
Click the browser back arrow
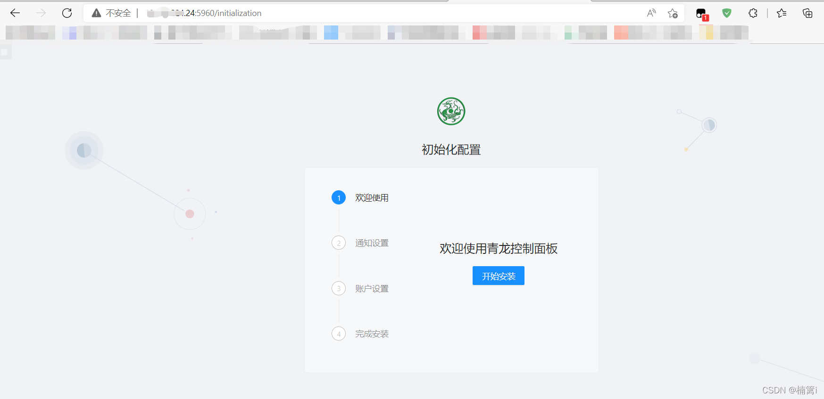[x=15, y=13]
